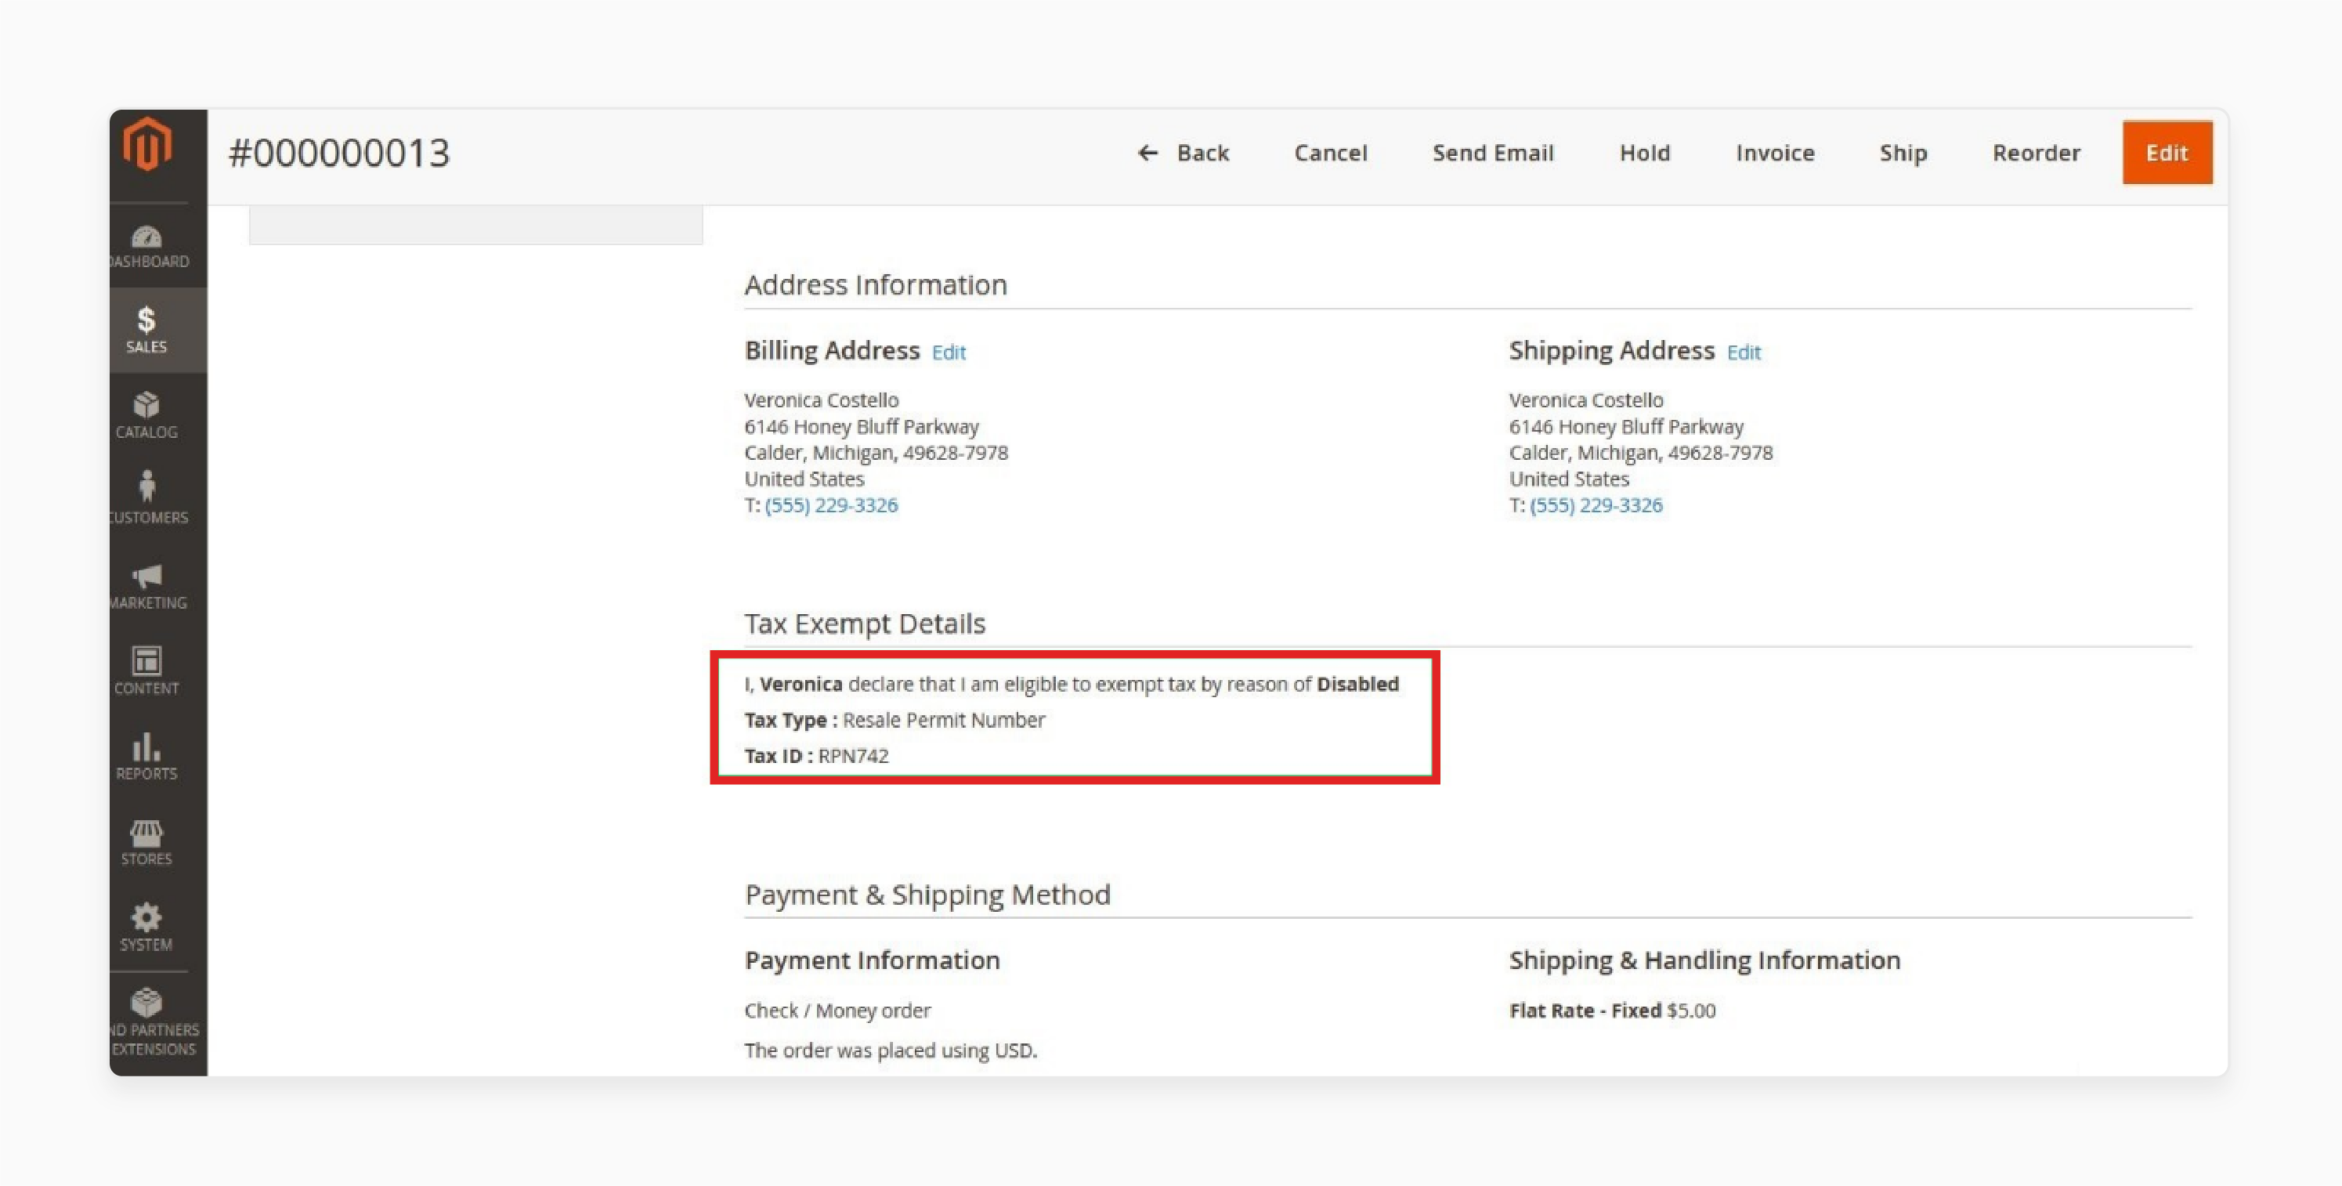Click the Address Information heading
Image resolution: width=2342 pixels, height=1186 pixels.
tap(876, 284)
